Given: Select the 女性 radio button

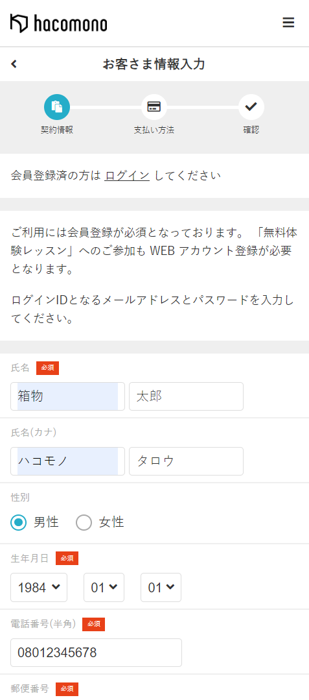Looking at the screenshot, I should [x=84, y=522].
